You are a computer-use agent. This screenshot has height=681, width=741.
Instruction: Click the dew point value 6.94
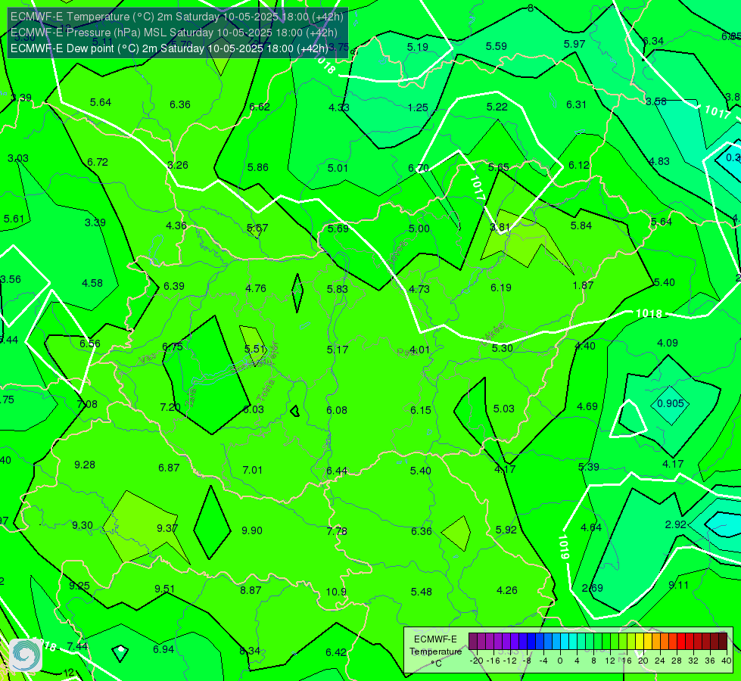pos(163,649)
